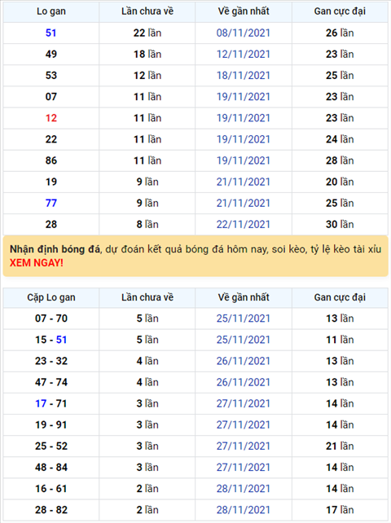Click the date 18/11/2021

click(244, 76)
